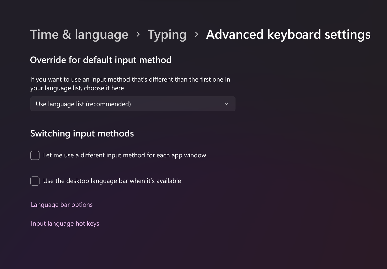Screen dimensions: 387x269
Task: Open Input language hot keys link
Action: click(65, 224)
